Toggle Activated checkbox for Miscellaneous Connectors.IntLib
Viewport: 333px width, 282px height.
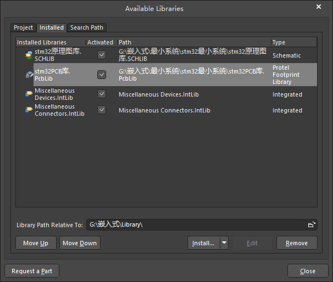(x=102, y=110)
